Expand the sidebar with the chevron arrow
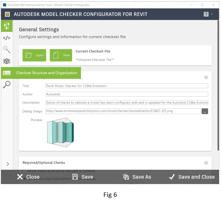Screen dimensions: 222x200 (x=8, y=164)
